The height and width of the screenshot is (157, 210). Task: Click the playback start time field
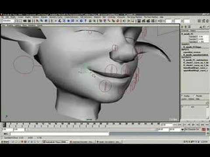19,130
